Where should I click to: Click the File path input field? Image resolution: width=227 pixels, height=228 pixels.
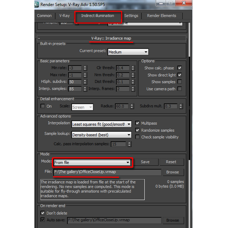click(x=107, y=172)
